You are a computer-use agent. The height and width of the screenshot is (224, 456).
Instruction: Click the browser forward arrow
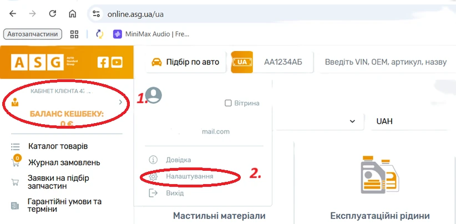pyautogui.click(x=32, y=14)
